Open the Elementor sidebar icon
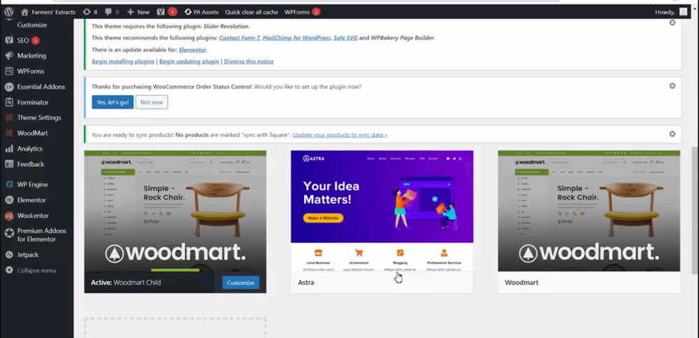This screenshot has width=699, height=338. (9, 200)
